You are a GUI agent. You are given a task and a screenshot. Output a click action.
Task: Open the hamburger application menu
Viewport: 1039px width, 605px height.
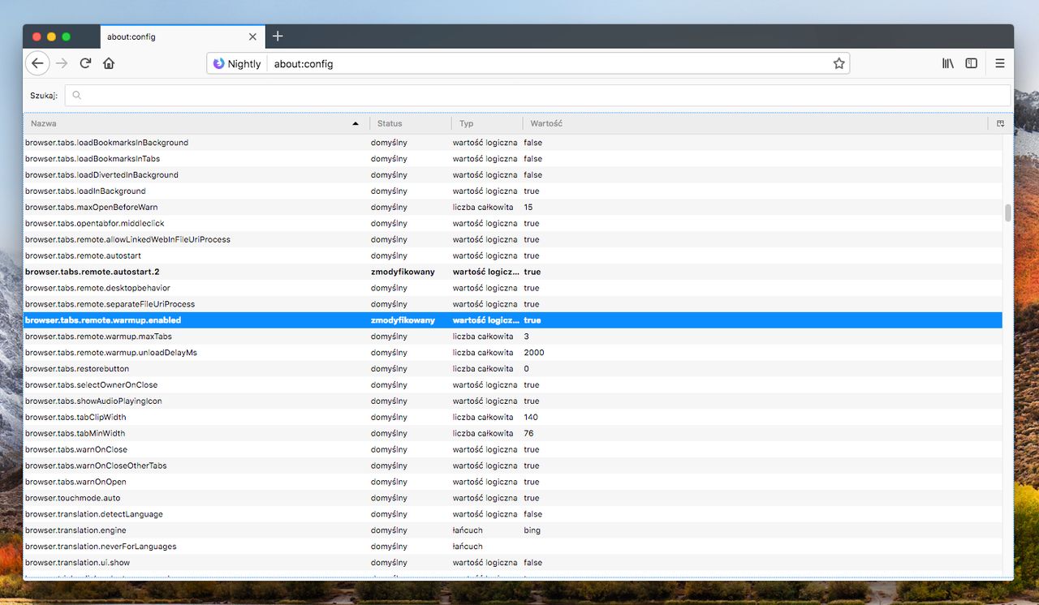pyautogui.click(x=1000, y=63)
